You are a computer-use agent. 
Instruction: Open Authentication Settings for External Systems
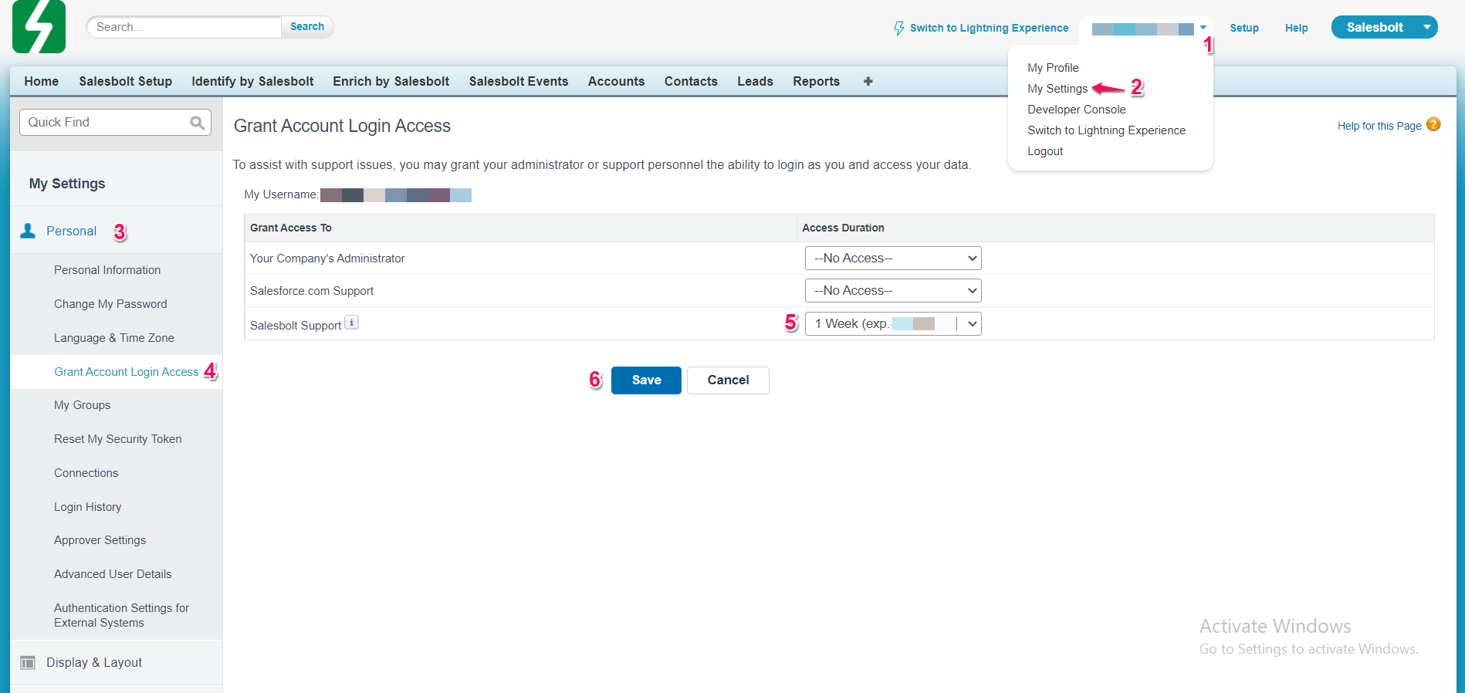(121, 615)
